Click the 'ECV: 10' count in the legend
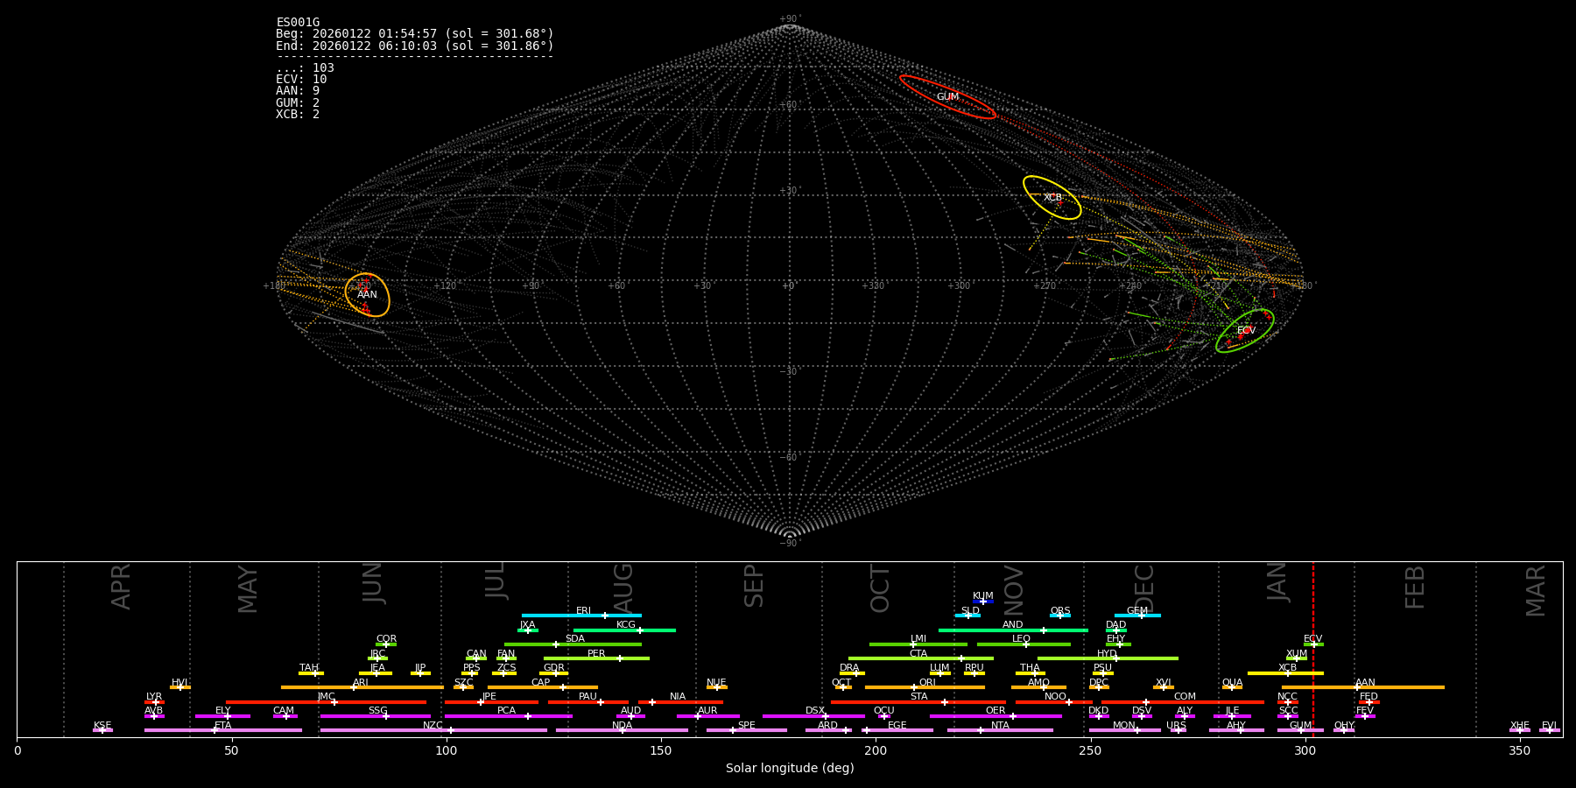This screenshot has width=1576, height=788. pyautogui.click(x=301, y=80)
